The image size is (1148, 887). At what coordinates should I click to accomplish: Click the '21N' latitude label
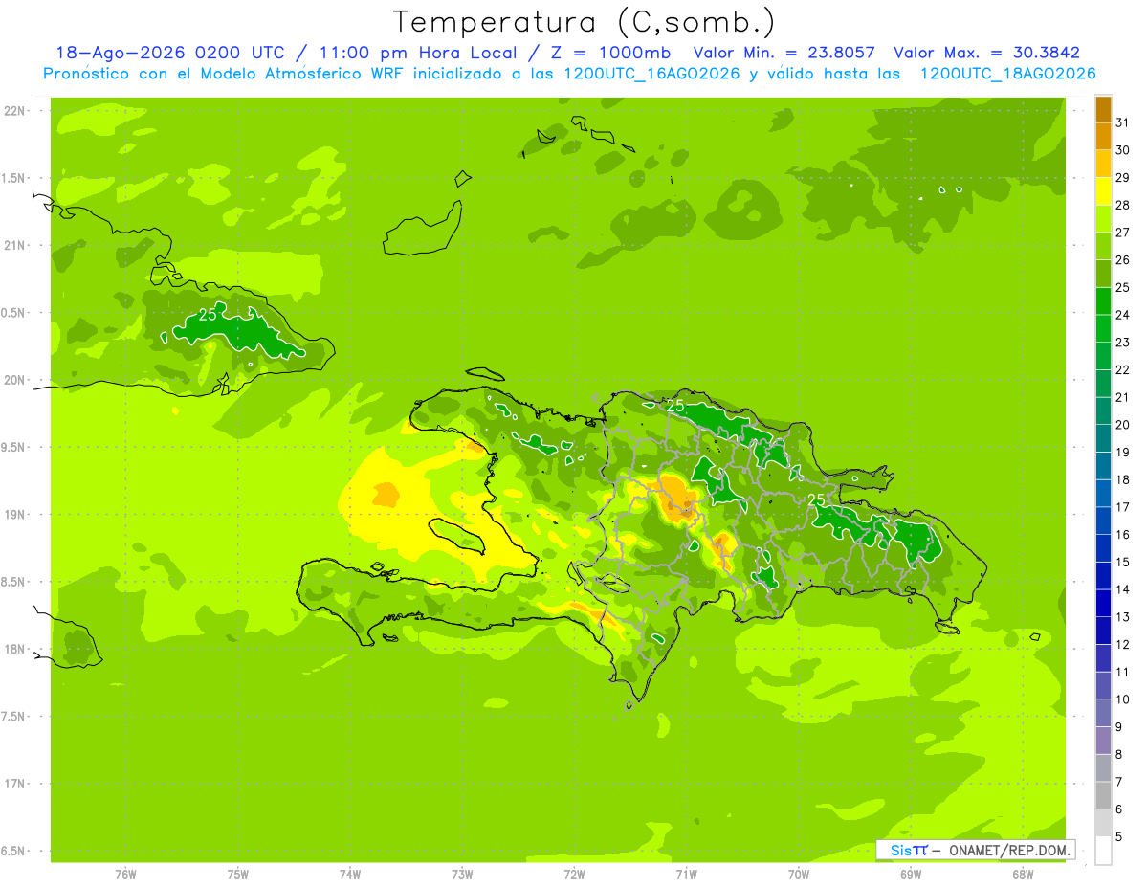(x=13, y=245)
